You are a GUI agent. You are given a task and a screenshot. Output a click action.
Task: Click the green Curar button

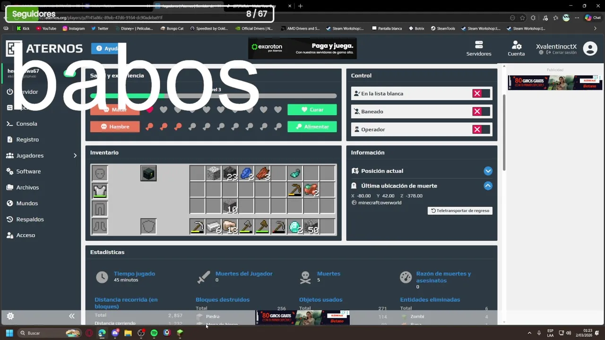(312, 110)
